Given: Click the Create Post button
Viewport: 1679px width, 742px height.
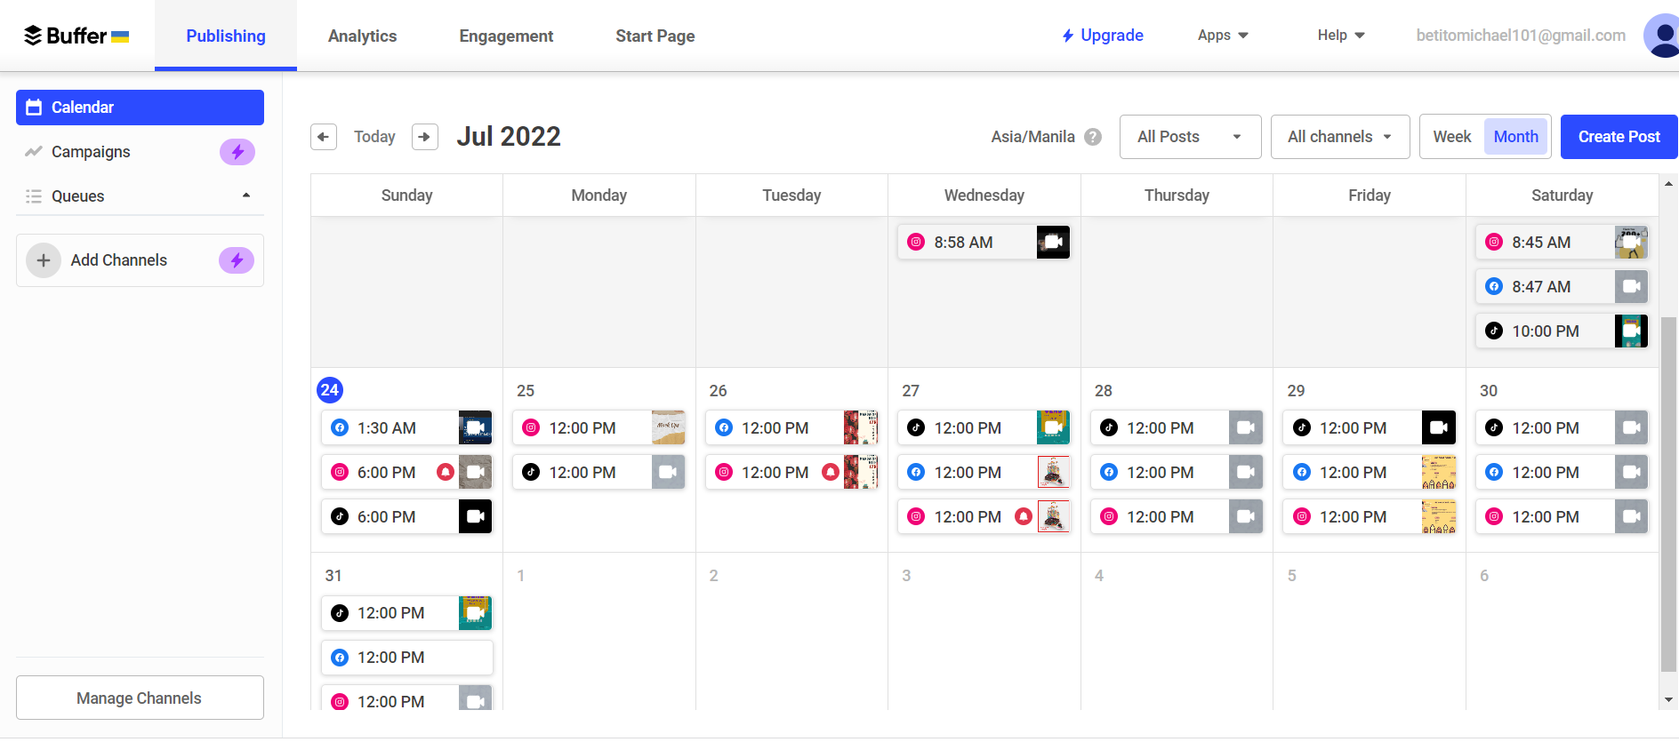Looking at the screenshot, I should [1619, 137].
